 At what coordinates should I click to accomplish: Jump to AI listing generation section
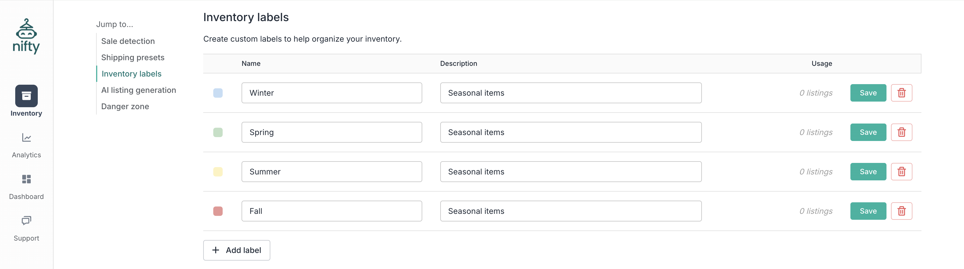coord(138,90)
